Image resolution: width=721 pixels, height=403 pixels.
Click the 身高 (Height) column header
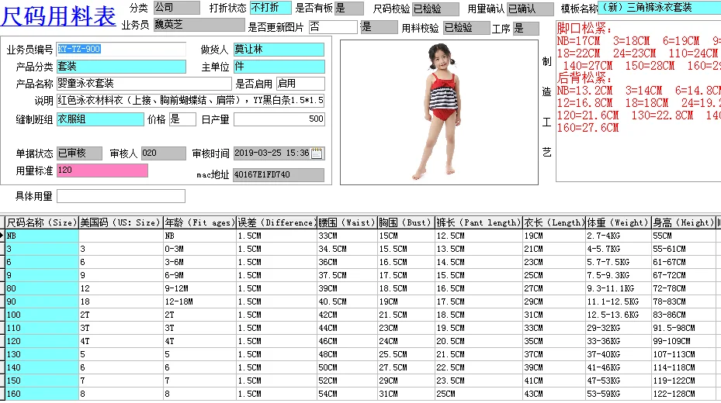click(684, 223)
